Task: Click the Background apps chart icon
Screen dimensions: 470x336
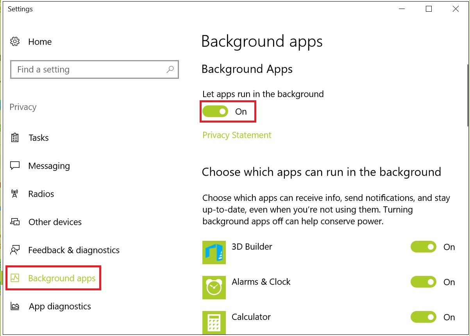Action: pos(15,278)
